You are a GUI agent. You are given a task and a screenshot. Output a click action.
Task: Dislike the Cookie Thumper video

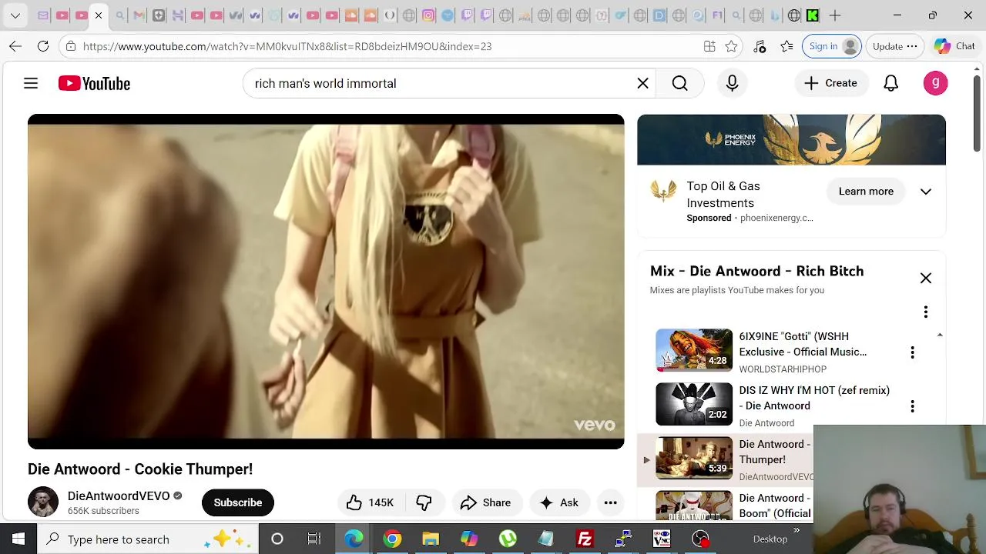coord(424,502)
